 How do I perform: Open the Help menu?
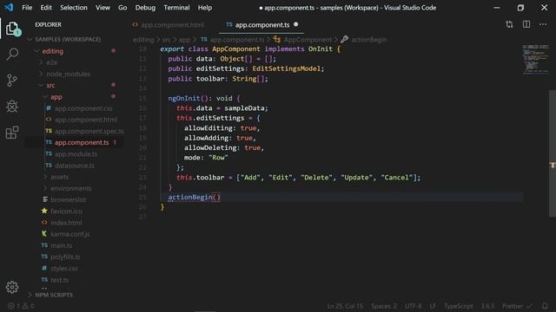[205, 8]
